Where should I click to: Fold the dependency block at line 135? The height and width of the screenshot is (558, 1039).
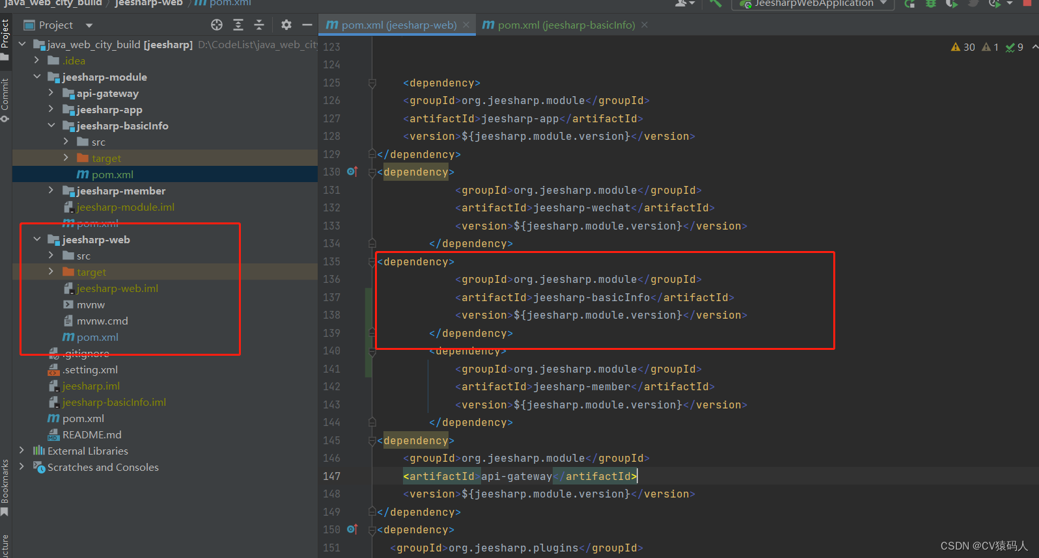point(372,261)
